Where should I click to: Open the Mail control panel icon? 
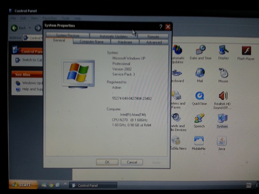coord(200,73)
